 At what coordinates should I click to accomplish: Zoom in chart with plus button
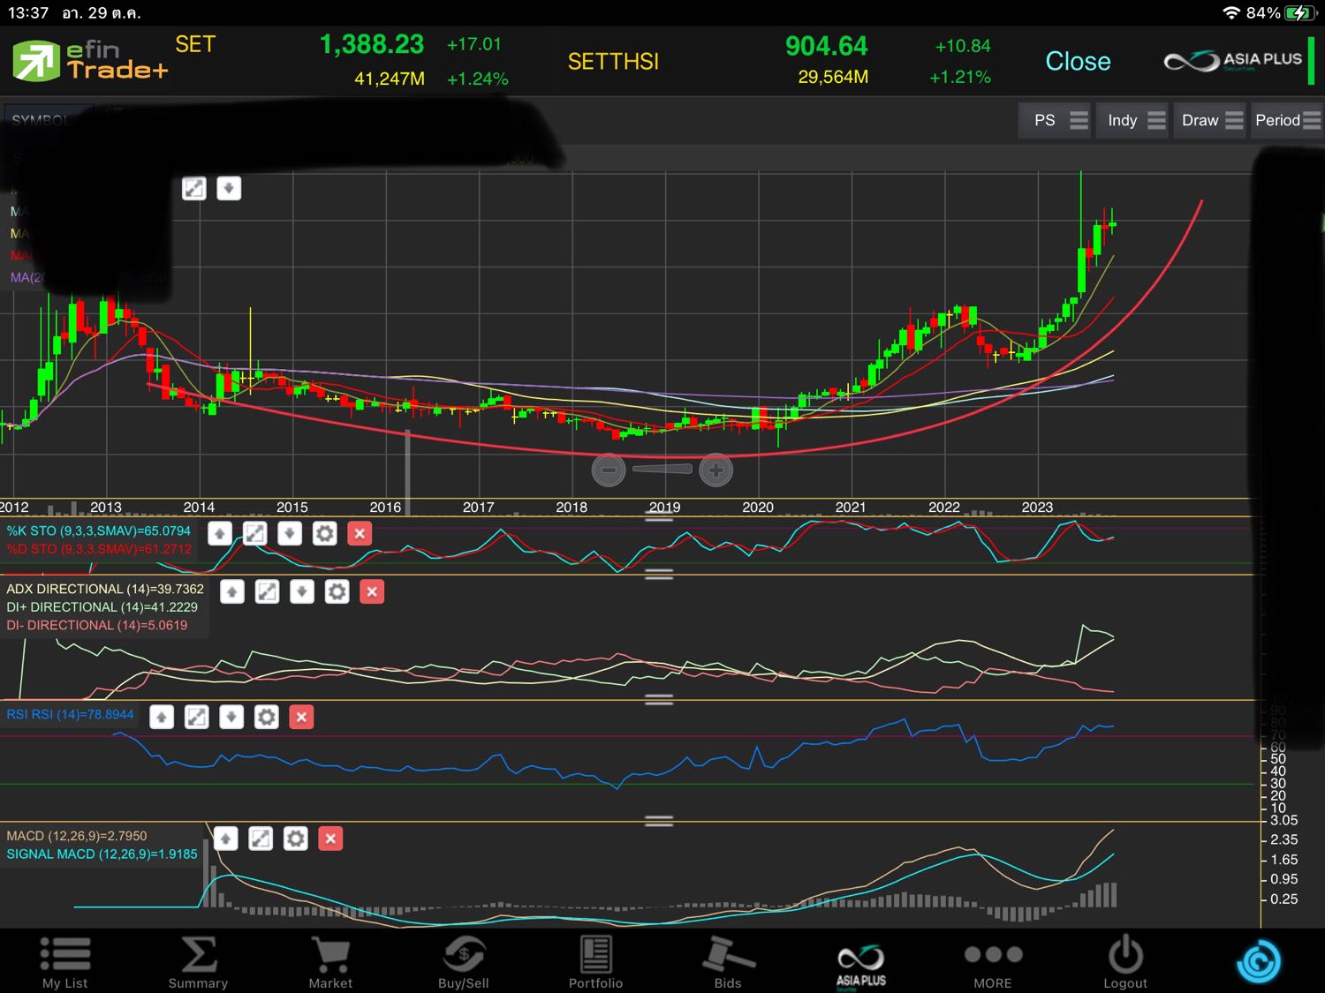point(715,470)
